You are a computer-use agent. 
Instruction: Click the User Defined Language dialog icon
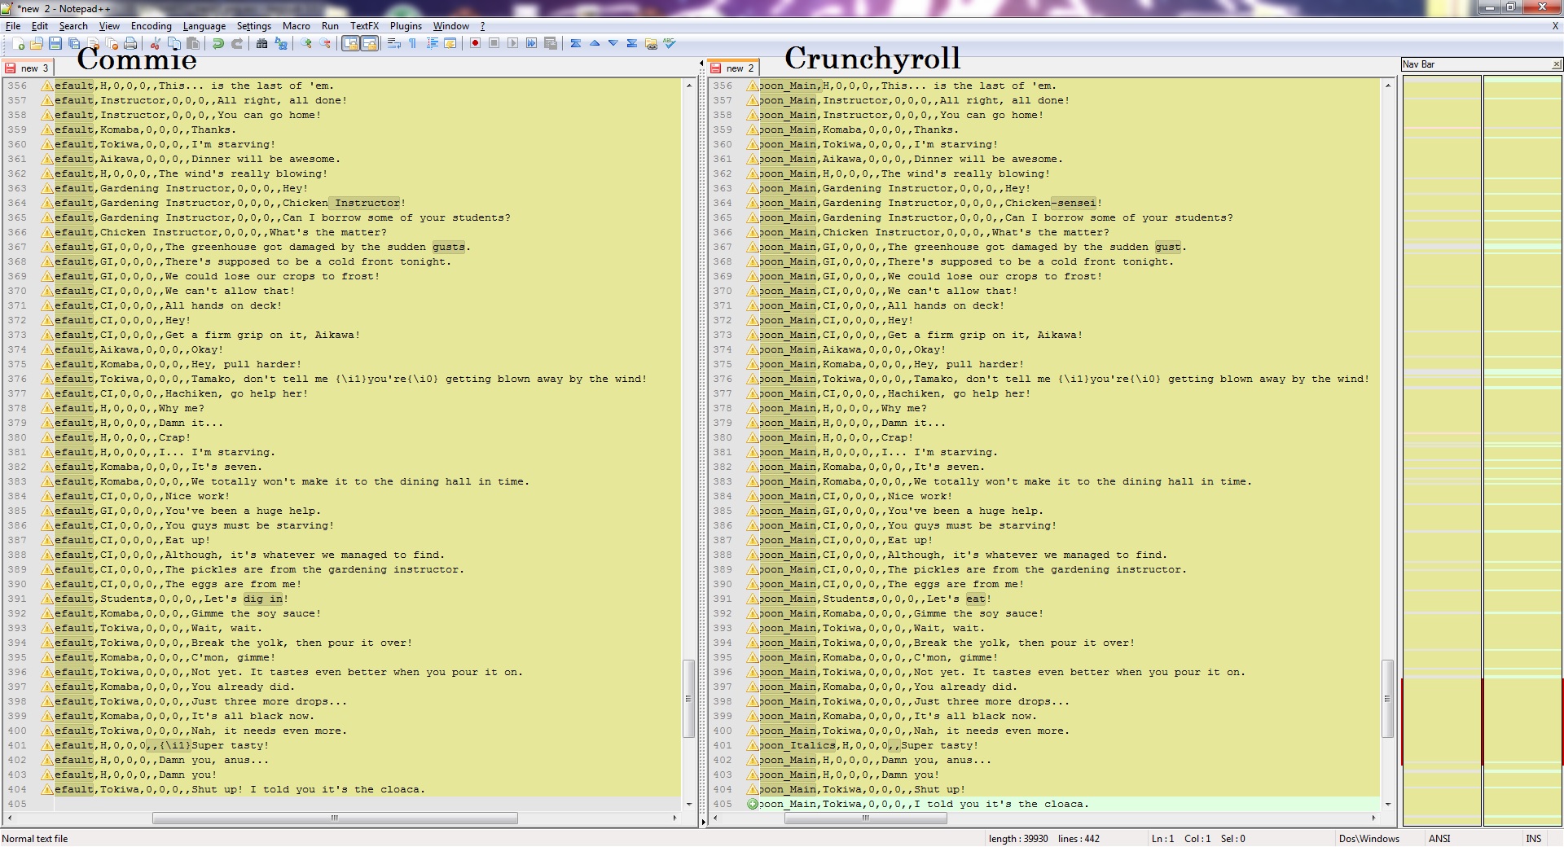coord(450,43)
